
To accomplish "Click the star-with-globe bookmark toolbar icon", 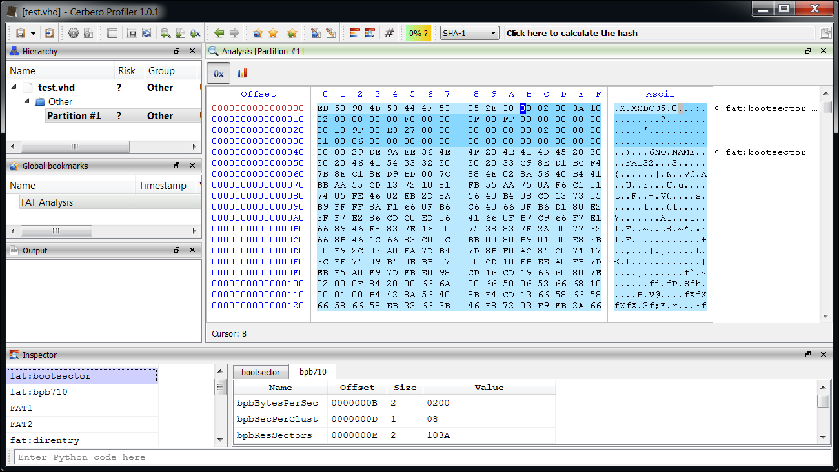I will pyautogui.click(x=258, y=33).
